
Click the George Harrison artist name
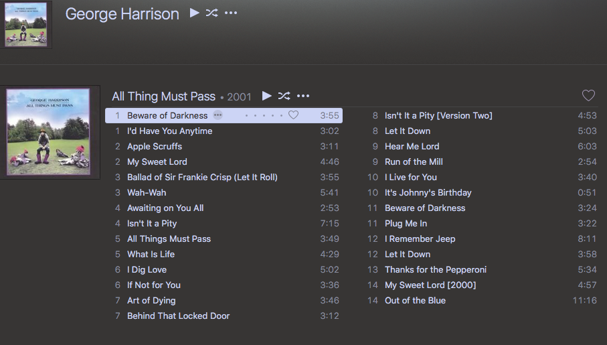122,14
